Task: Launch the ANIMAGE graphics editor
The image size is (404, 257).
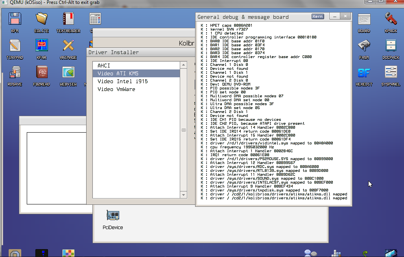Action: pos(68,45)
